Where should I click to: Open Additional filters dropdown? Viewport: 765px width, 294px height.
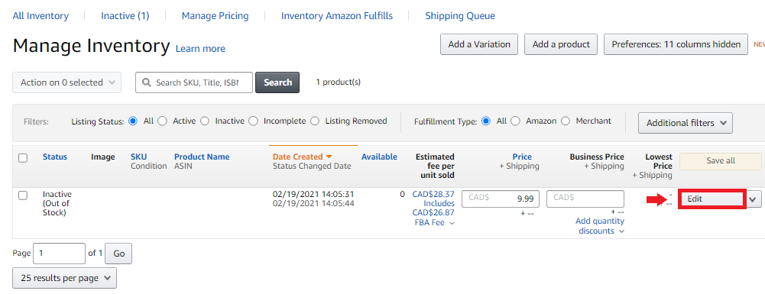point(685,123)
